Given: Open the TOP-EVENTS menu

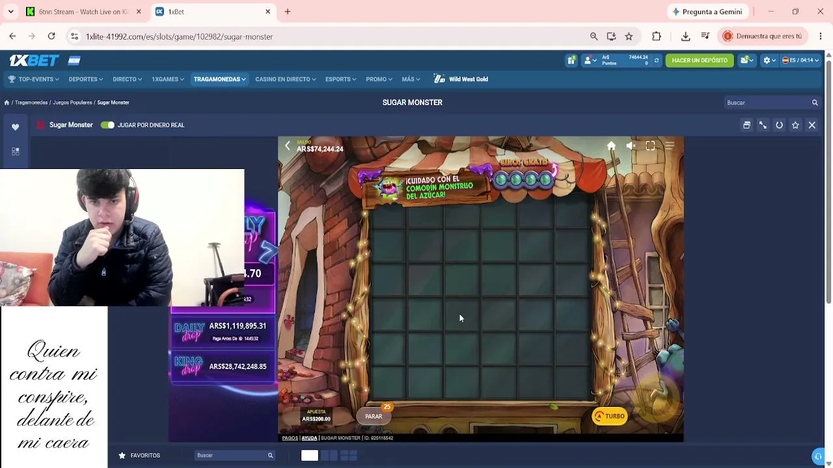Looking at the screenshot, I should coord(34,79).
